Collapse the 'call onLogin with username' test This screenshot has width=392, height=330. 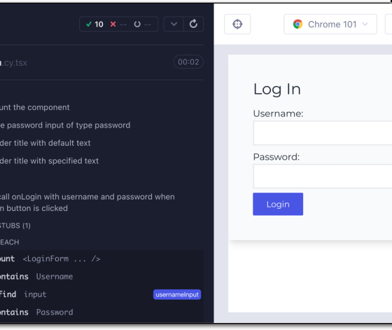click(87, 202)
